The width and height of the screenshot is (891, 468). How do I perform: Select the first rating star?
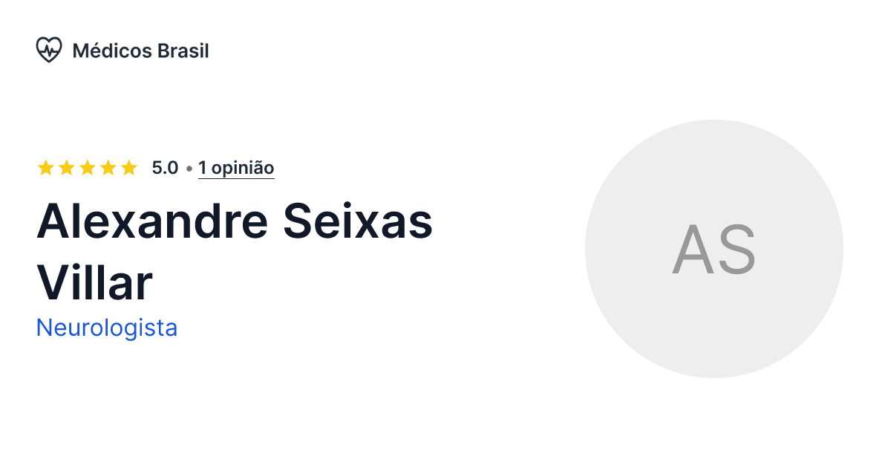click(45, 167)
